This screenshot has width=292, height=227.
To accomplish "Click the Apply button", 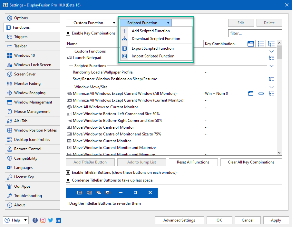I will 276,220.
